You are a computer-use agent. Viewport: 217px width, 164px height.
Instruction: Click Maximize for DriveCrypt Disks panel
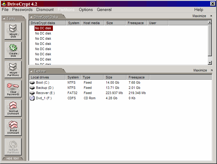click(199, 16)
